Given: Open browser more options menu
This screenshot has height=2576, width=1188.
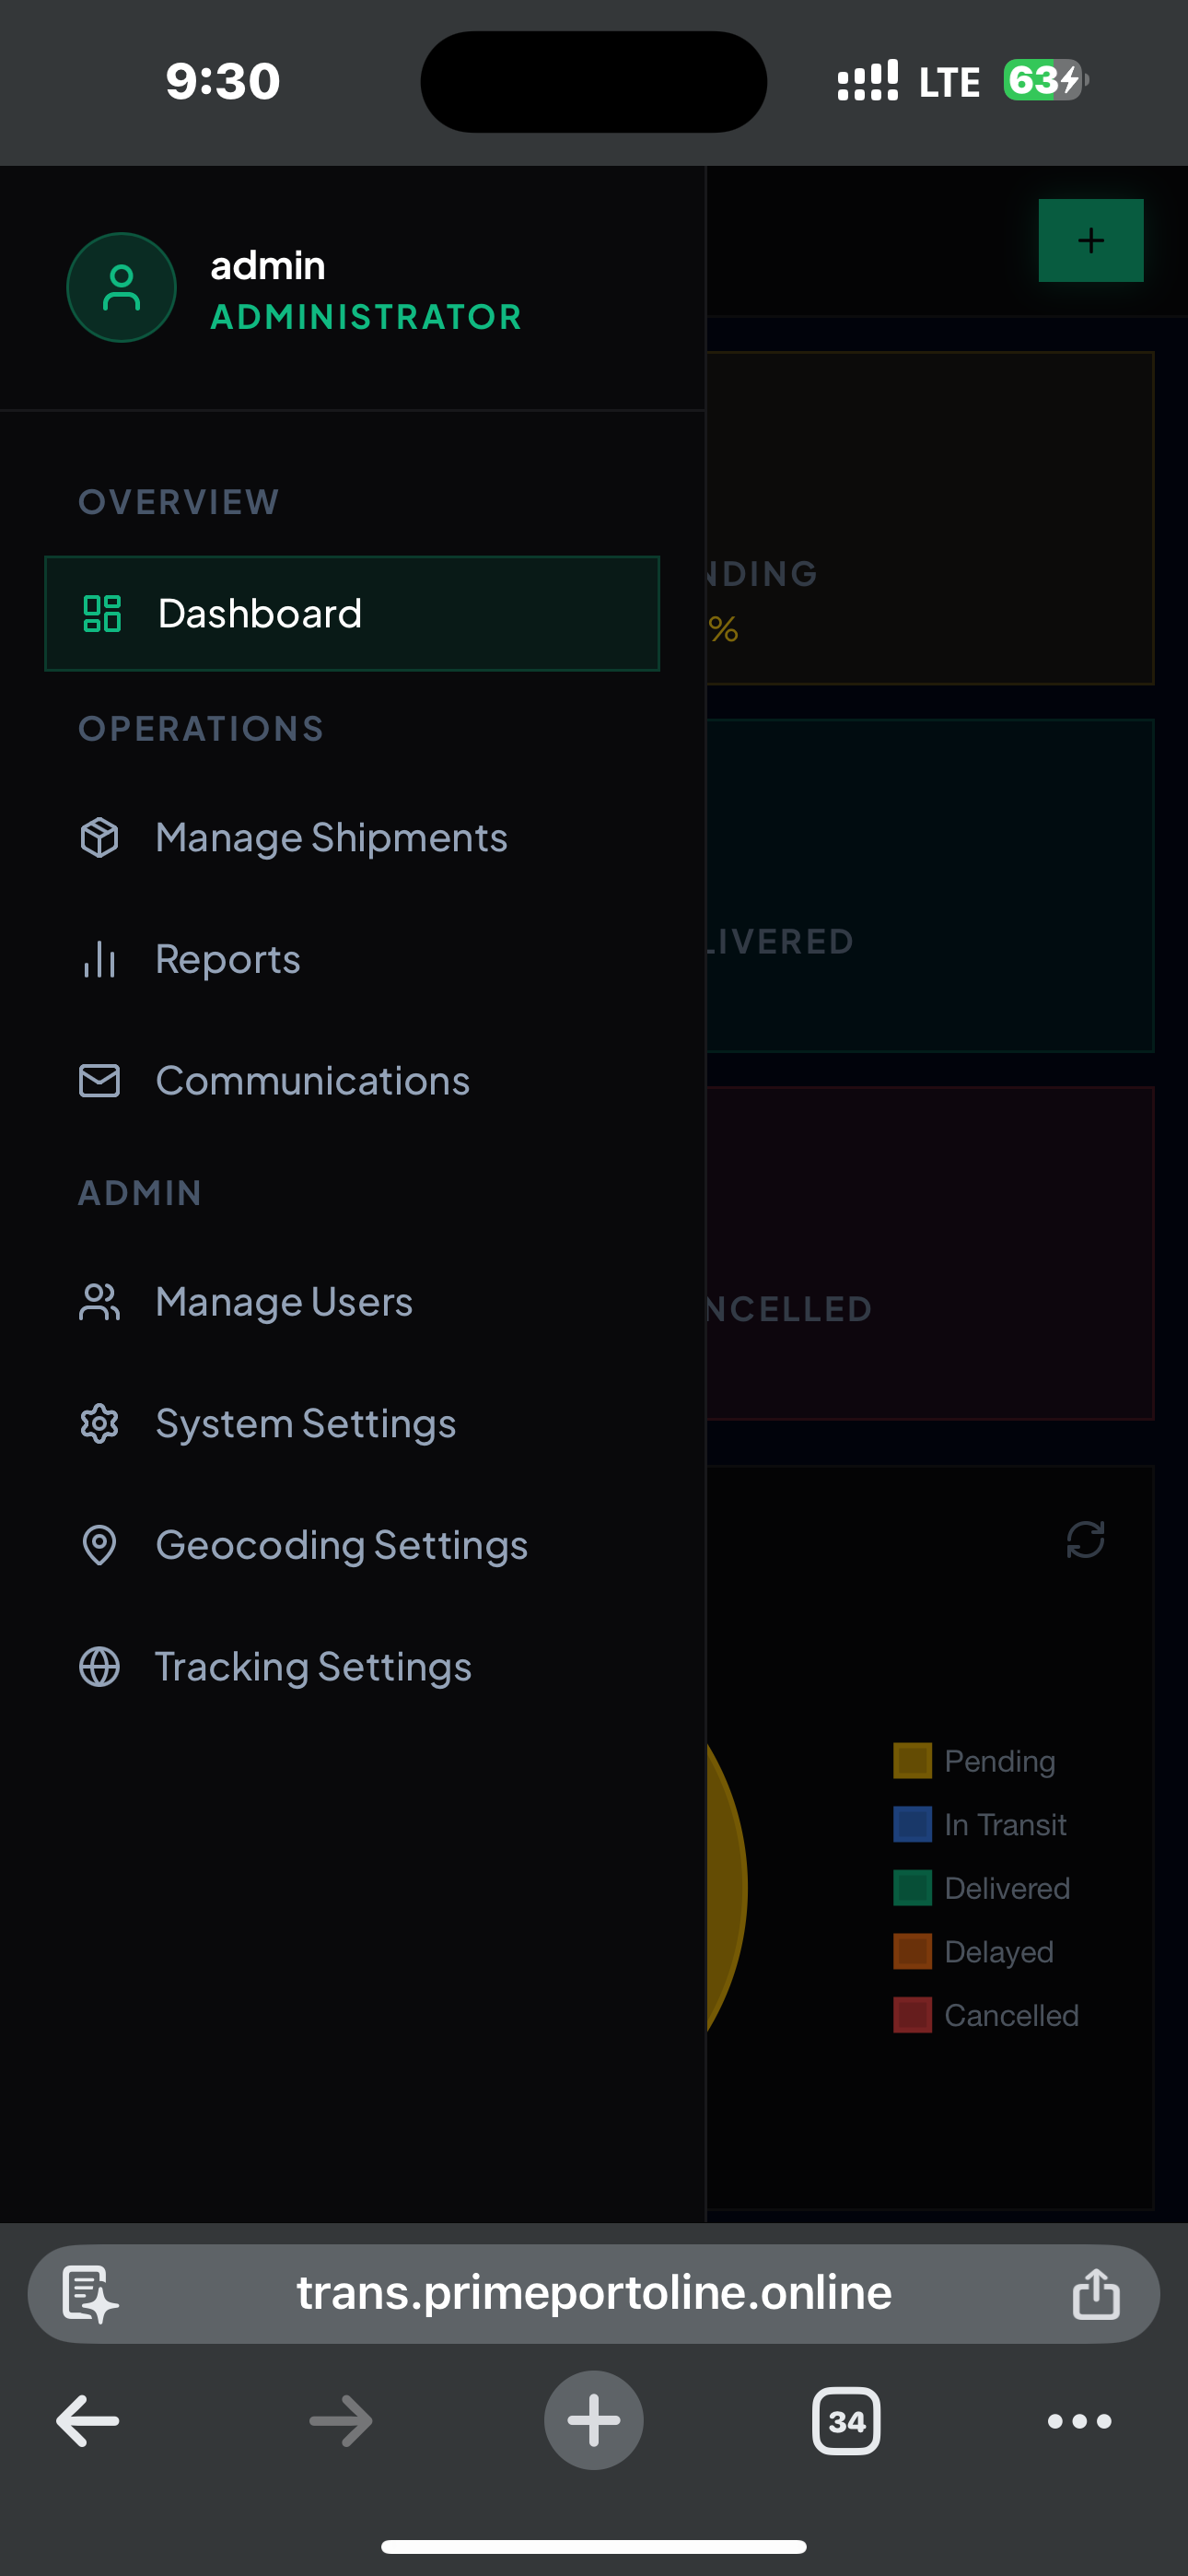Looking at the screenshot, I should point(1080,2421).
